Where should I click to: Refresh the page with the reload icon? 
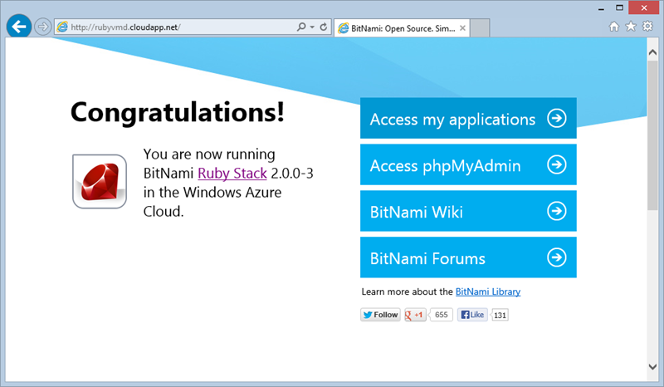tap(324, 27)
